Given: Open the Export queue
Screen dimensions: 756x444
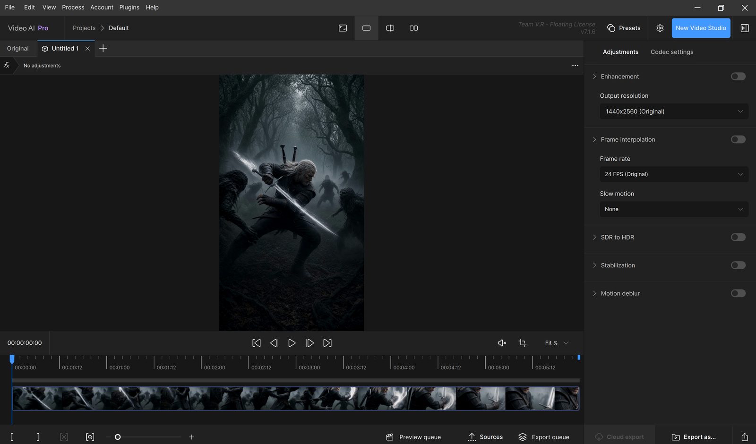Looking at the screenshot, I should (544, 437).
